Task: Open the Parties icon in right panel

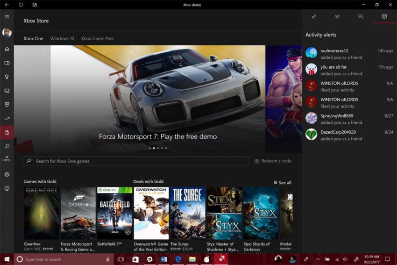Action: [337, 17]
